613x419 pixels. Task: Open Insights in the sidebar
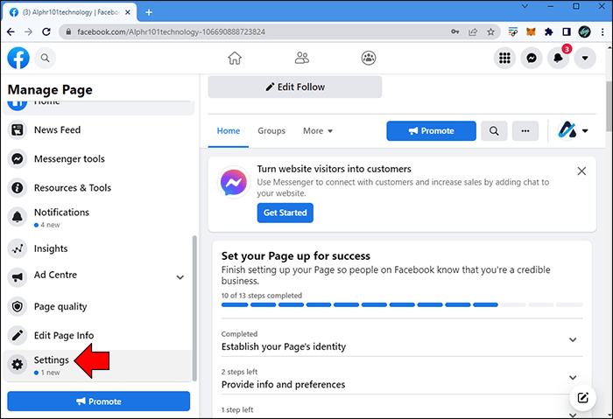pos(98,248)
